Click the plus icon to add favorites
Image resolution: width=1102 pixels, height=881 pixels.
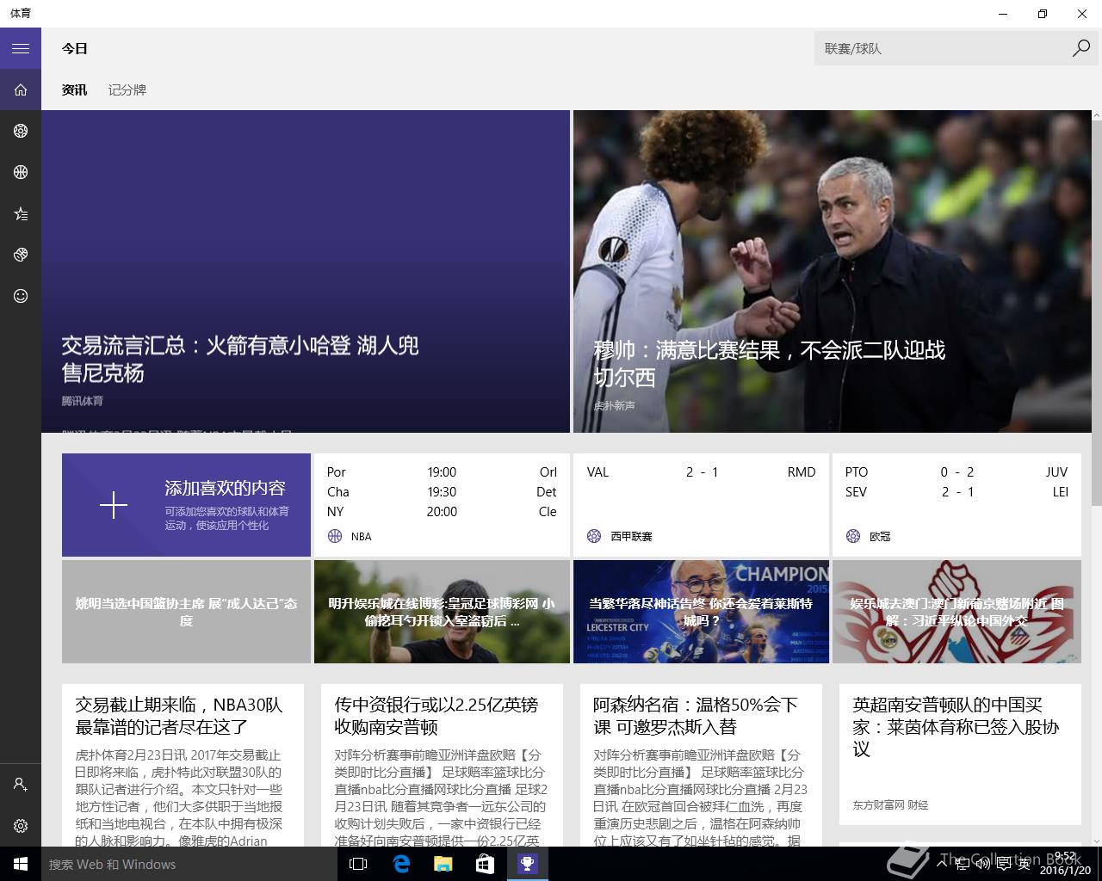pyautogui.click(x=114, y=505)
